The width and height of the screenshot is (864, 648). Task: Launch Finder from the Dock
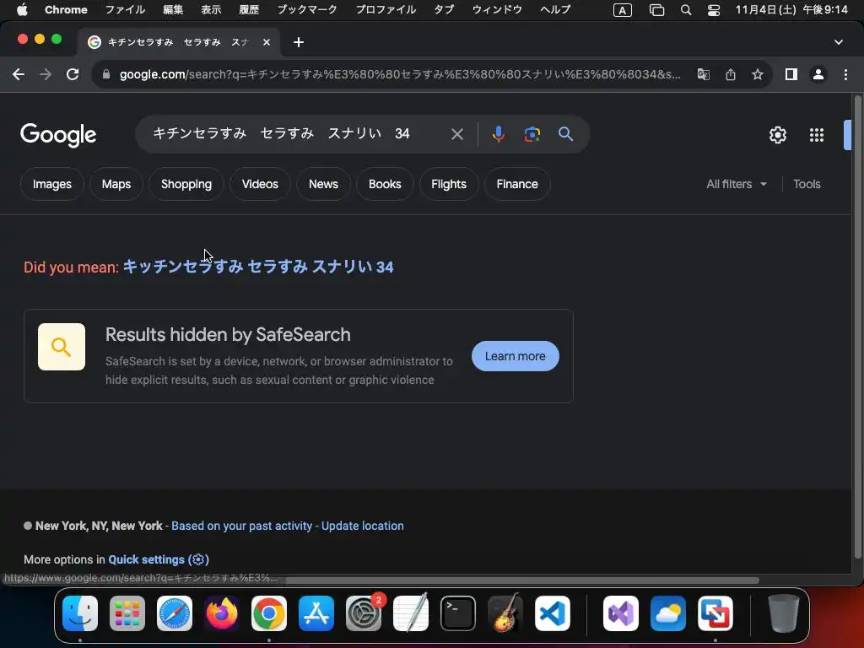pos(80,613)
